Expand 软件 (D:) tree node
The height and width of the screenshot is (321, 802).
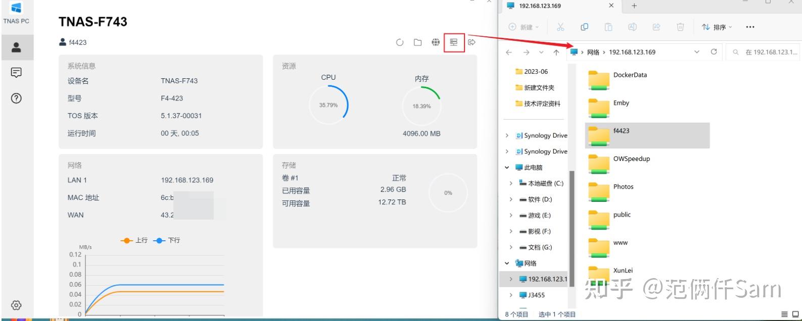511,199
